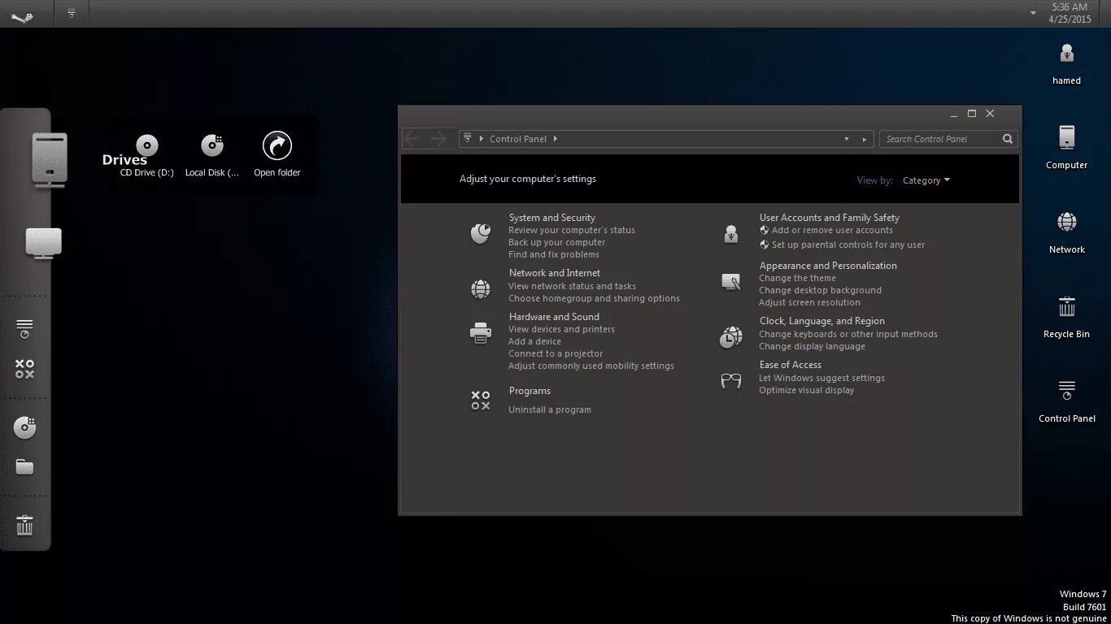
Task: Click the Forward navigation arrow
Action: click(x=438, y=139)
